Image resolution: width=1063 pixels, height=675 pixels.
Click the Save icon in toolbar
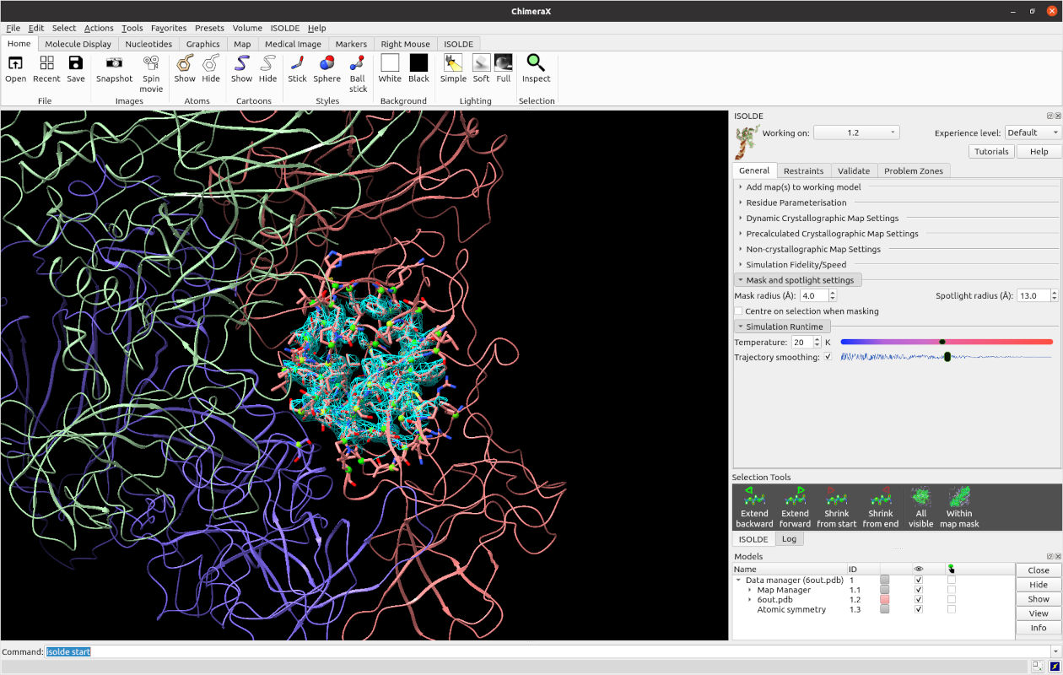point(76,69)
